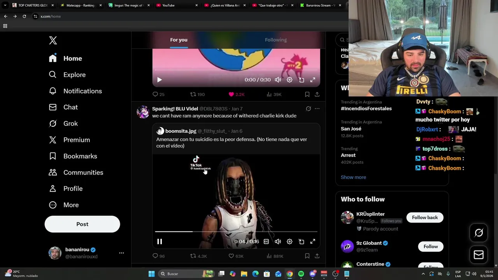
Task: Open Chat in the sidebar
Action: pos(63,107)
